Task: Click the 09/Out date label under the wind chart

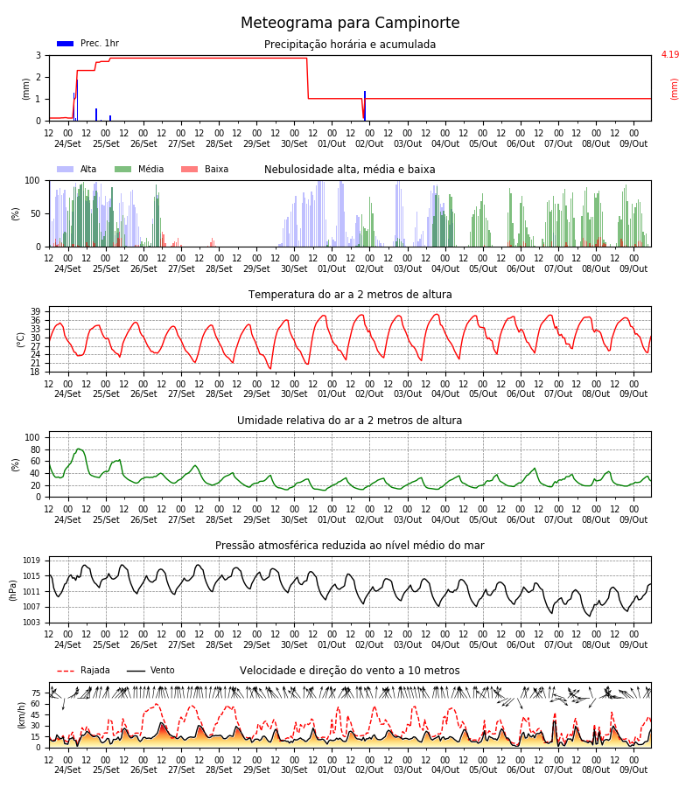Action: (x=633, y=770)
